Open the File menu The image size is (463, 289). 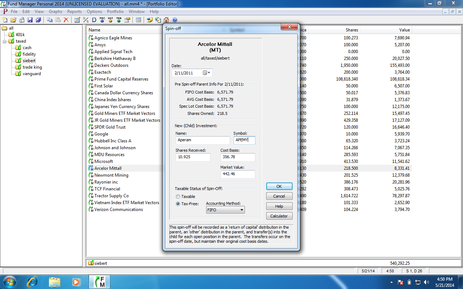click(x=14, y=12)
